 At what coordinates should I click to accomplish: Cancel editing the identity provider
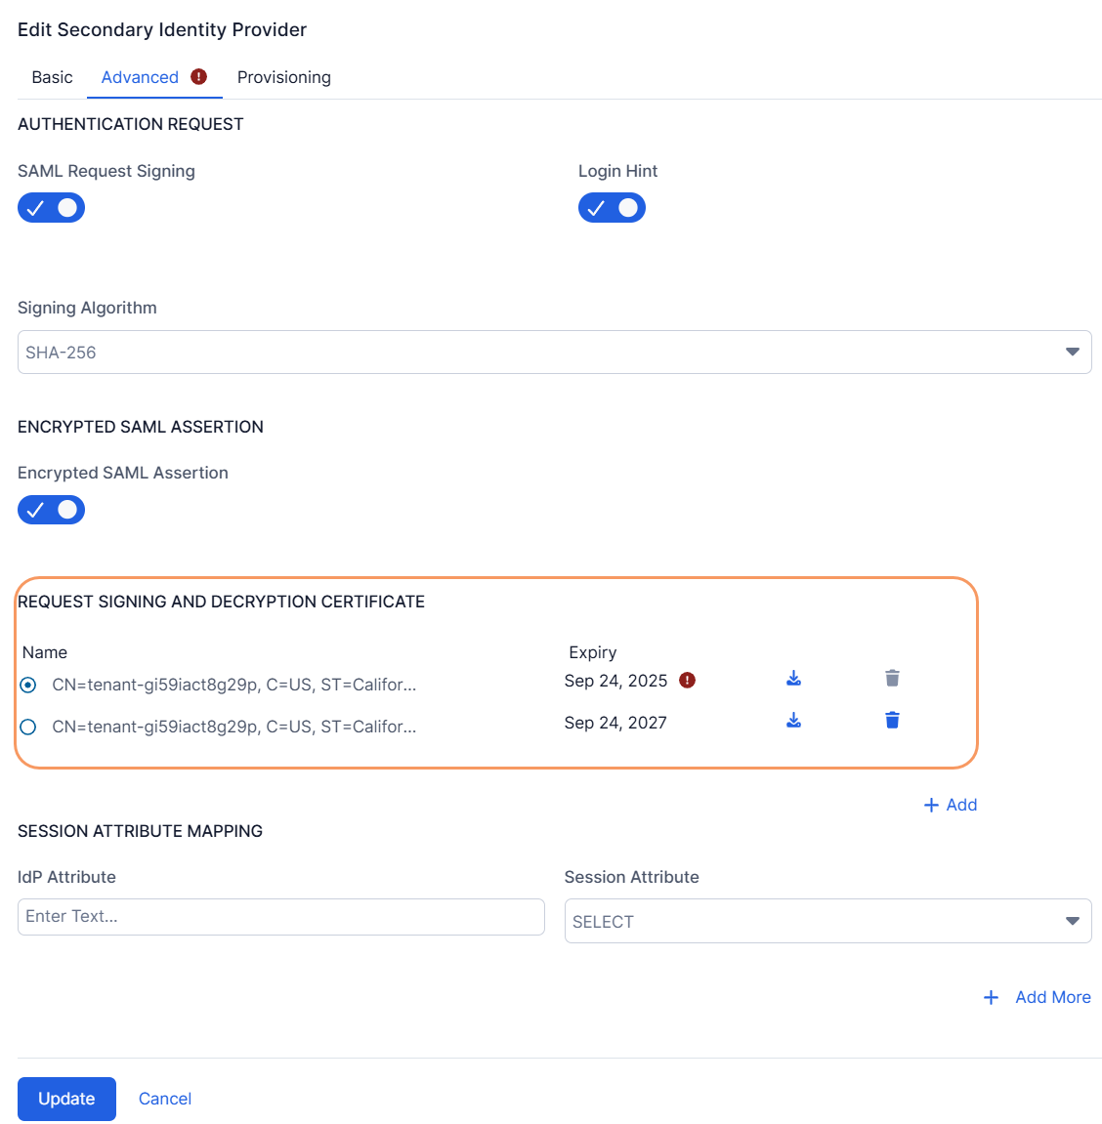[x=165, y=1099]
